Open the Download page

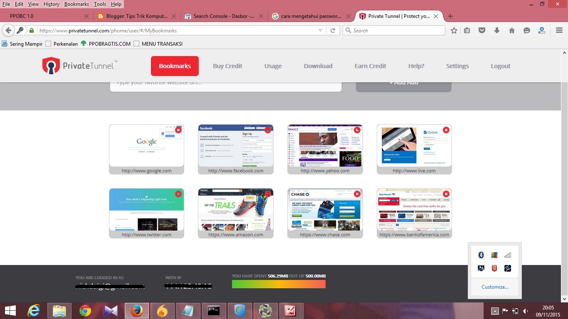click(318, 66)
